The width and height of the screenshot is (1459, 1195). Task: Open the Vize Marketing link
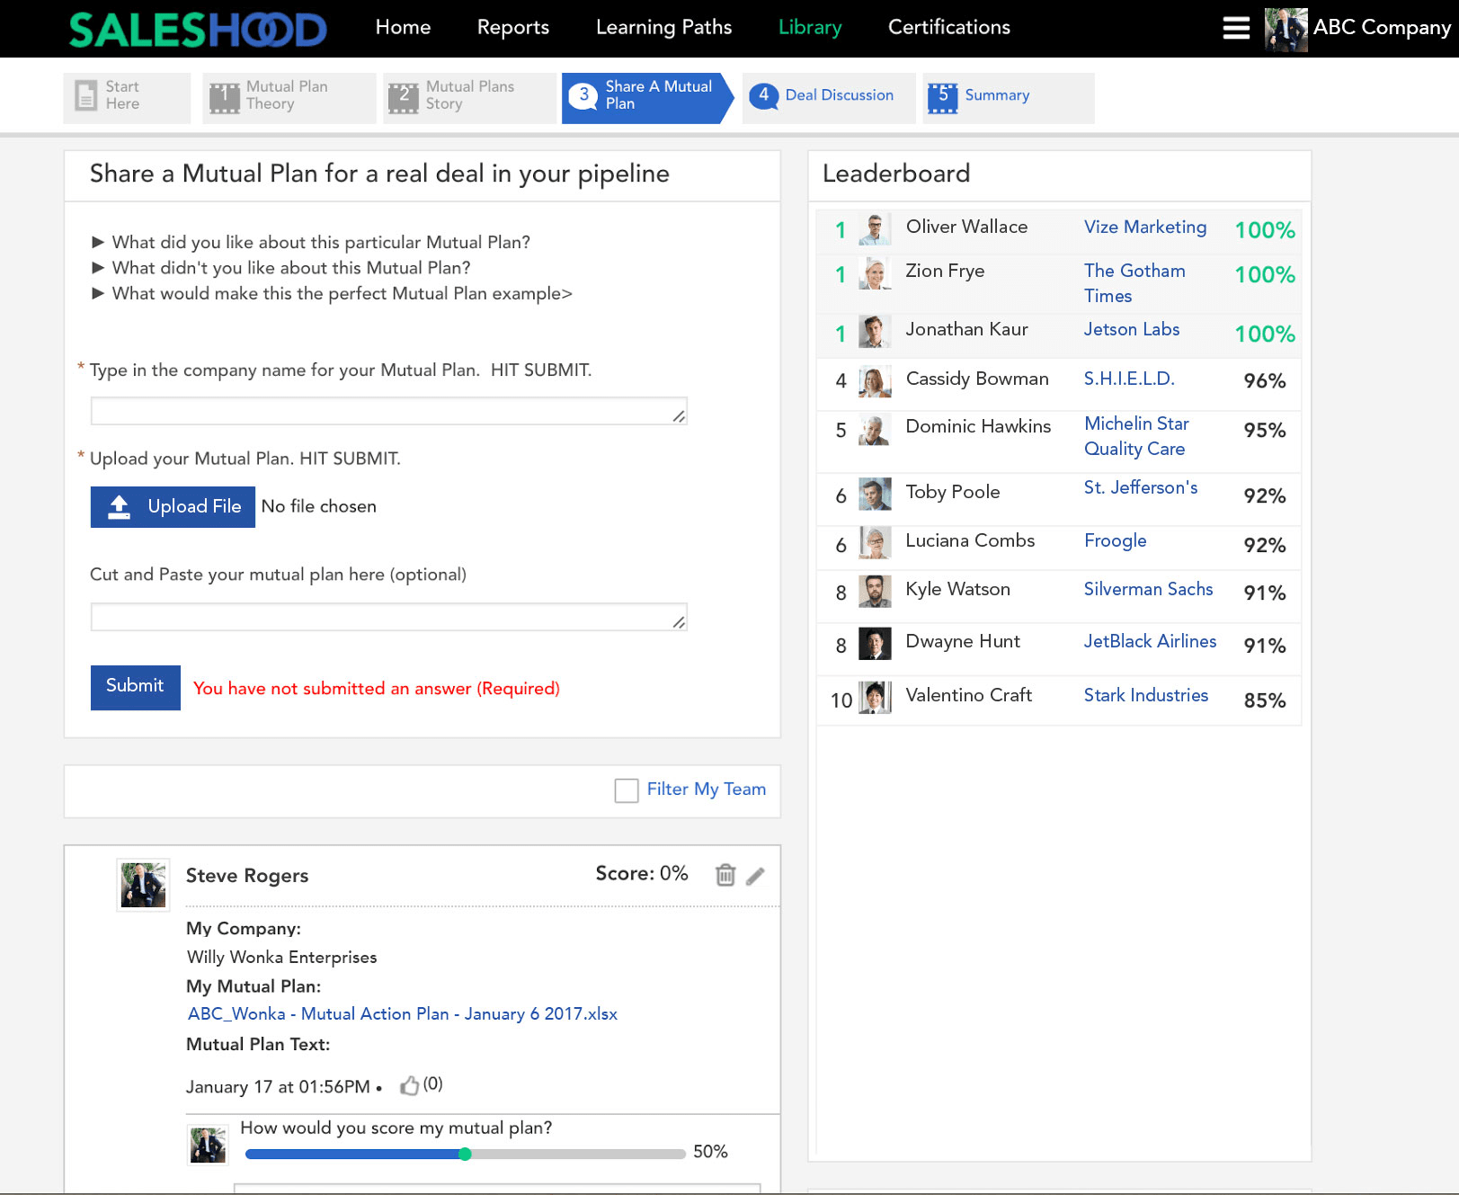(1145, 227)
